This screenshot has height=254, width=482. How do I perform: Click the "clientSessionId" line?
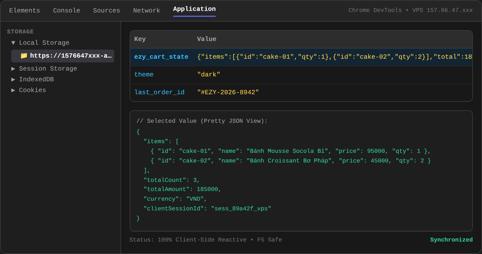207,208
